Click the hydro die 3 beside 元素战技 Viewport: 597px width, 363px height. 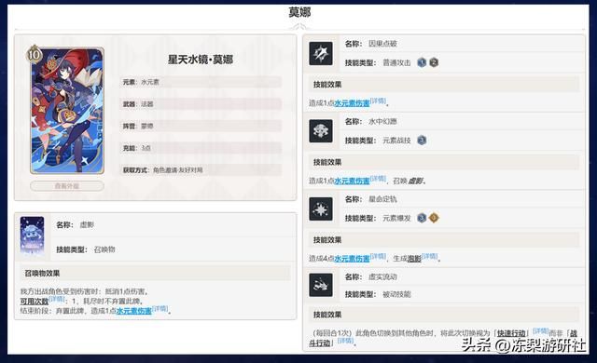tap(422, 141)
